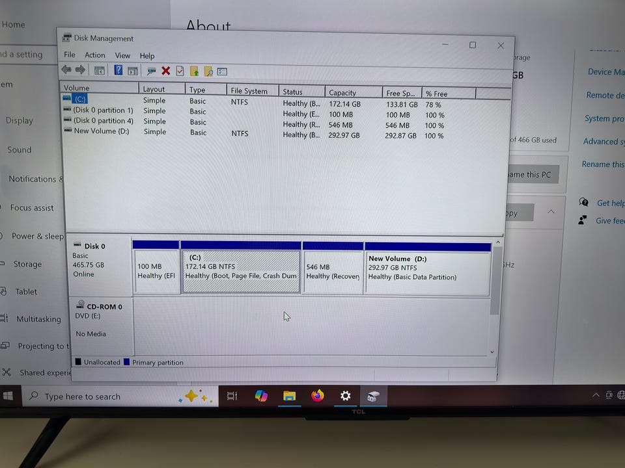Screen dimensions: 625x468
Task: Click the Disk 0 label panel
Action: point(100,266)
